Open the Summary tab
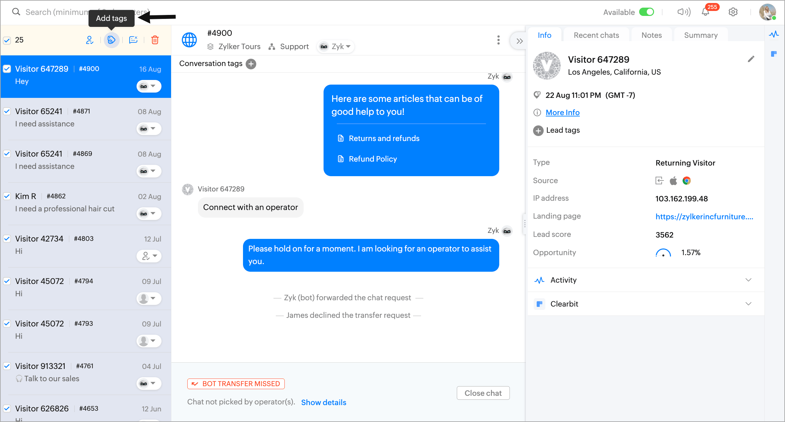 coord(700,35)
